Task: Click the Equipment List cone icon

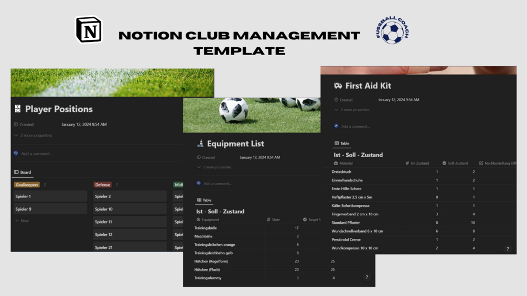Action: [200, 144]
